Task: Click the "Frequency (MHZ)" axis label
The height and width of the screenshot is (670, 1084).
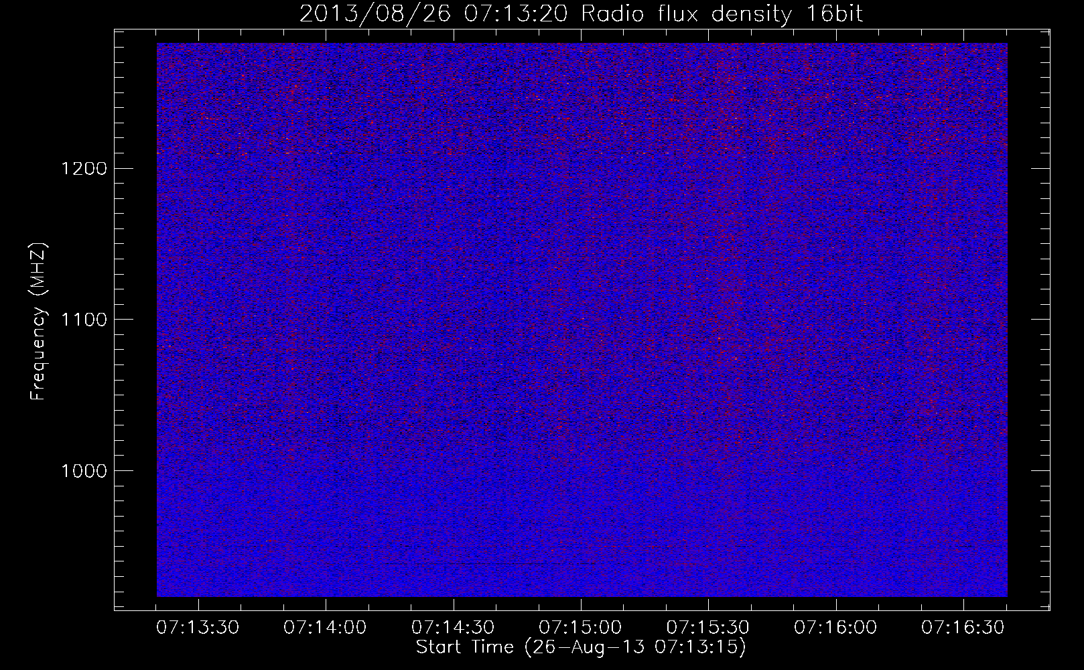Action: coord(38,322)
